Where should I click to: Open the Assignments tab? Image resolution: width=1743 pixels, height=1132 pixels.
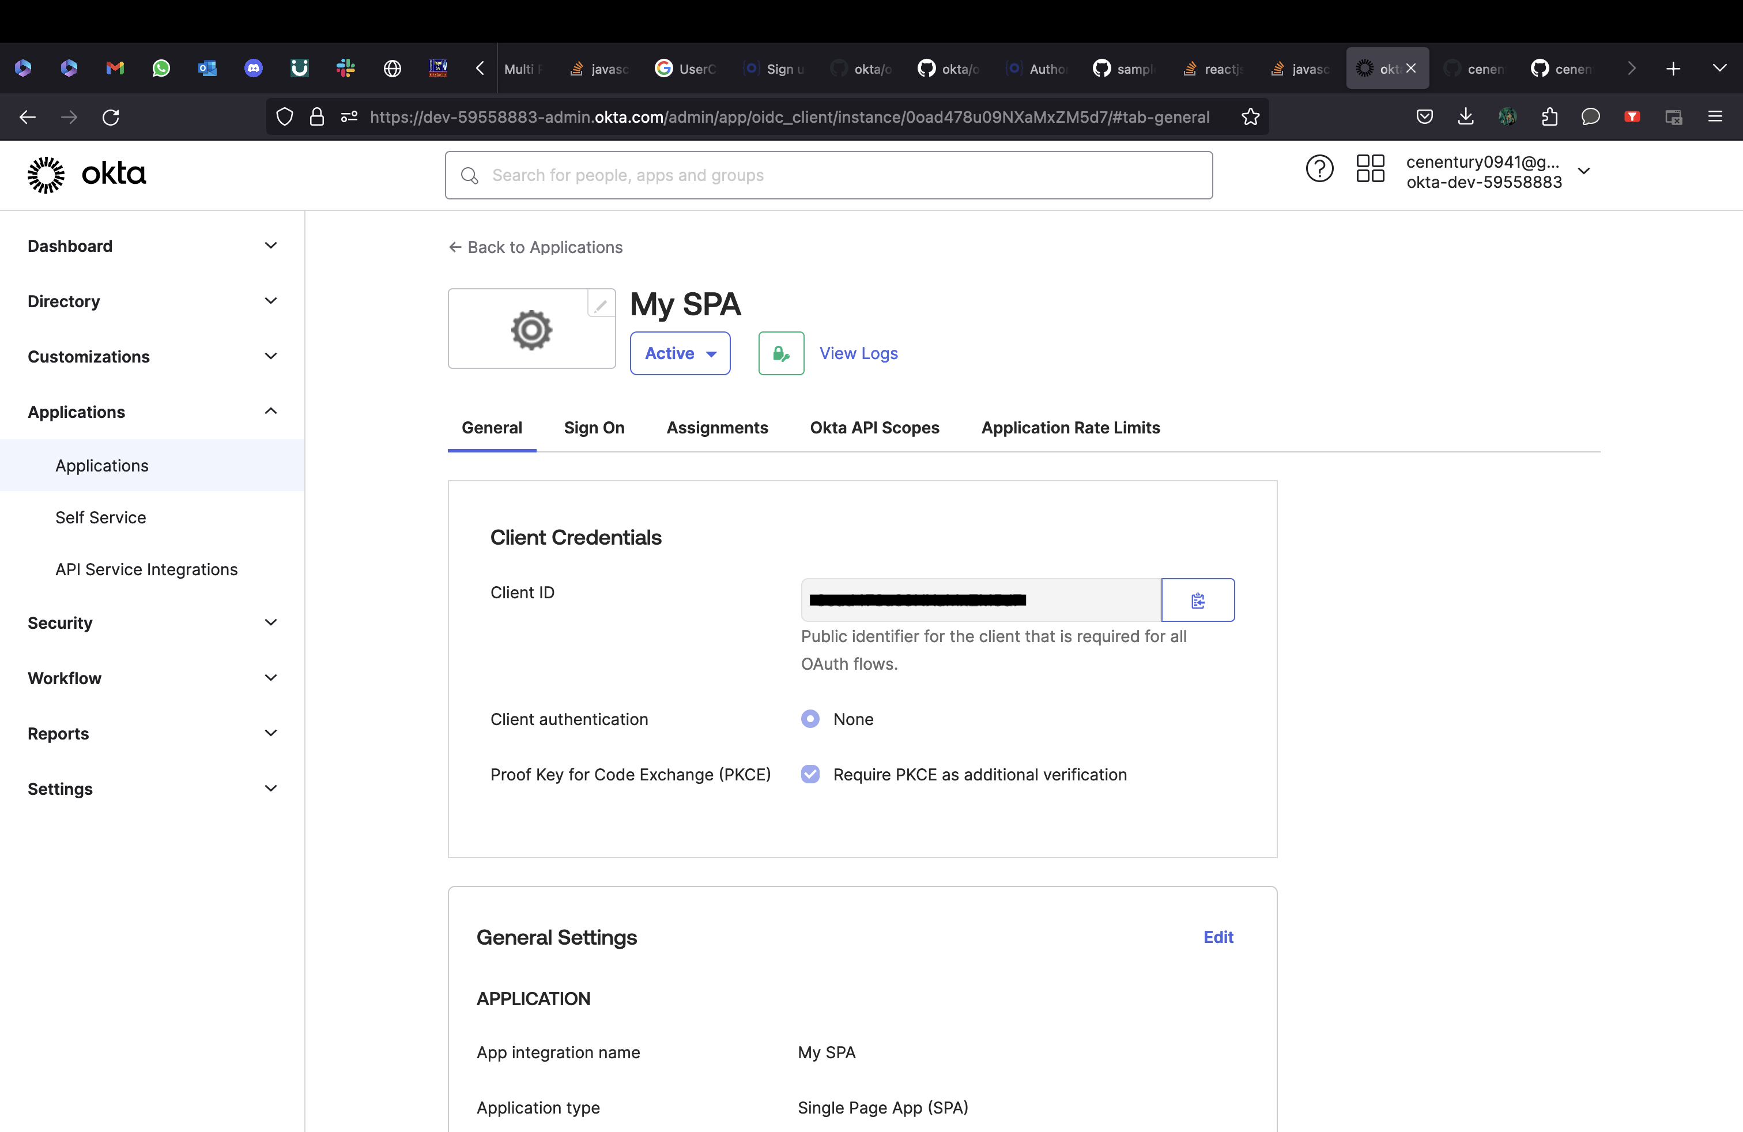pyautogui.click(x=717, y=428)
